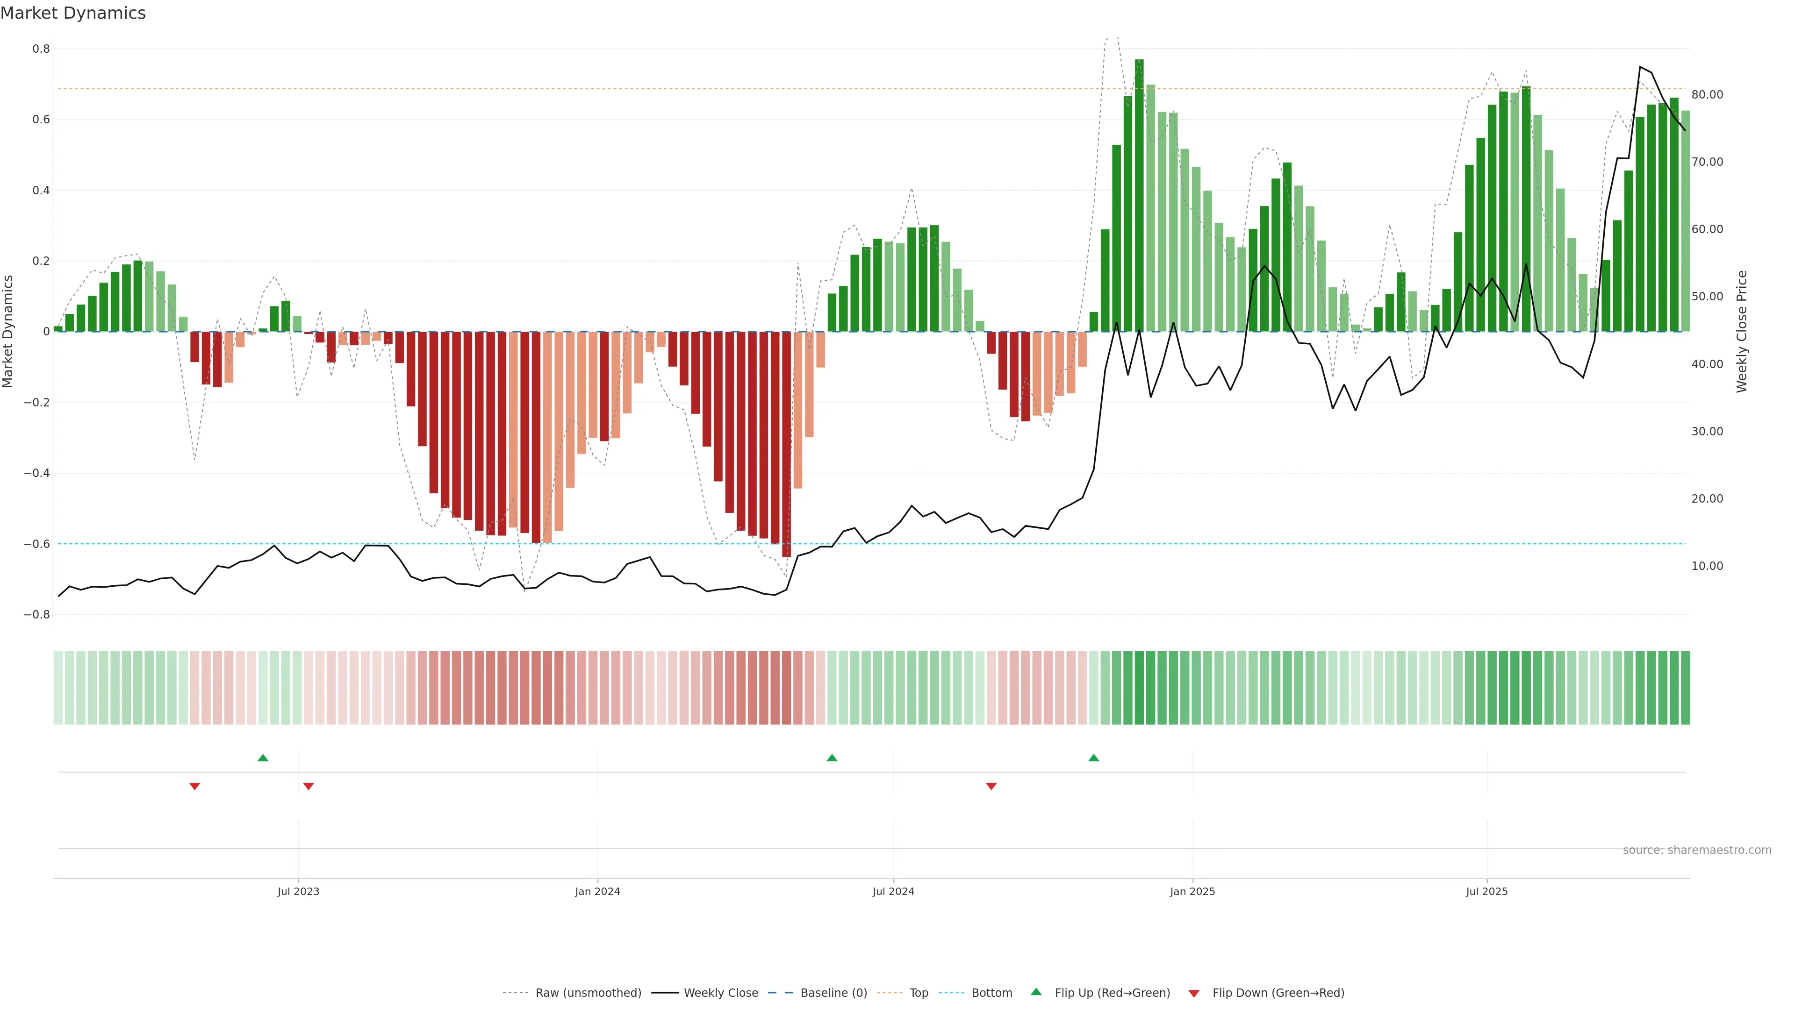The height and width of the screenshot is (1009, 1795).
Task: Toggle the Weekly Close legend entry
Action: coord(720,993)
